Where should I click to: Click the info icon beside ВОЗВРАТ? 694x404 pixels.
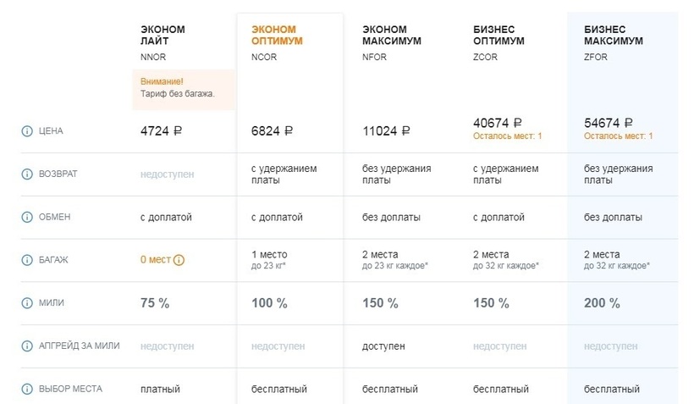[26, 174]
